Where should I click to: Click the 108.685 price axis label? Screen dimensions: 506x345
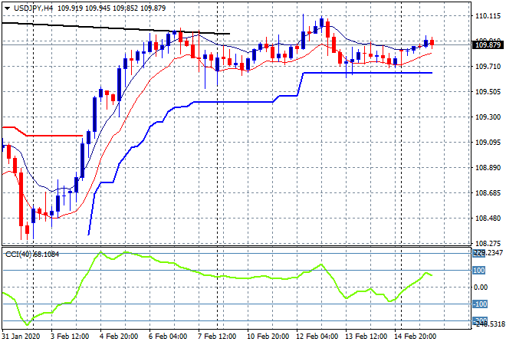tap(488, 193)
